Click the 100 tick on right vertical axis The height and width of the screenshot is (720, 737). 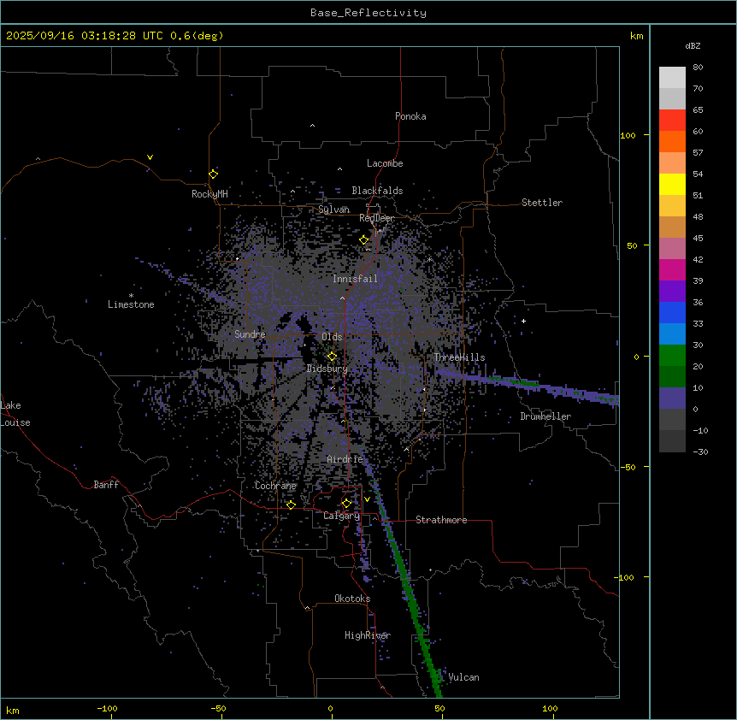tap(628, 135)
